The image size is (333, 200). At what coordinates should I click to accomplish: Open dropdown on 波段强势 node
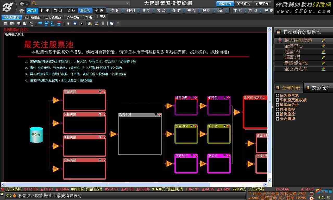point(192,98)
